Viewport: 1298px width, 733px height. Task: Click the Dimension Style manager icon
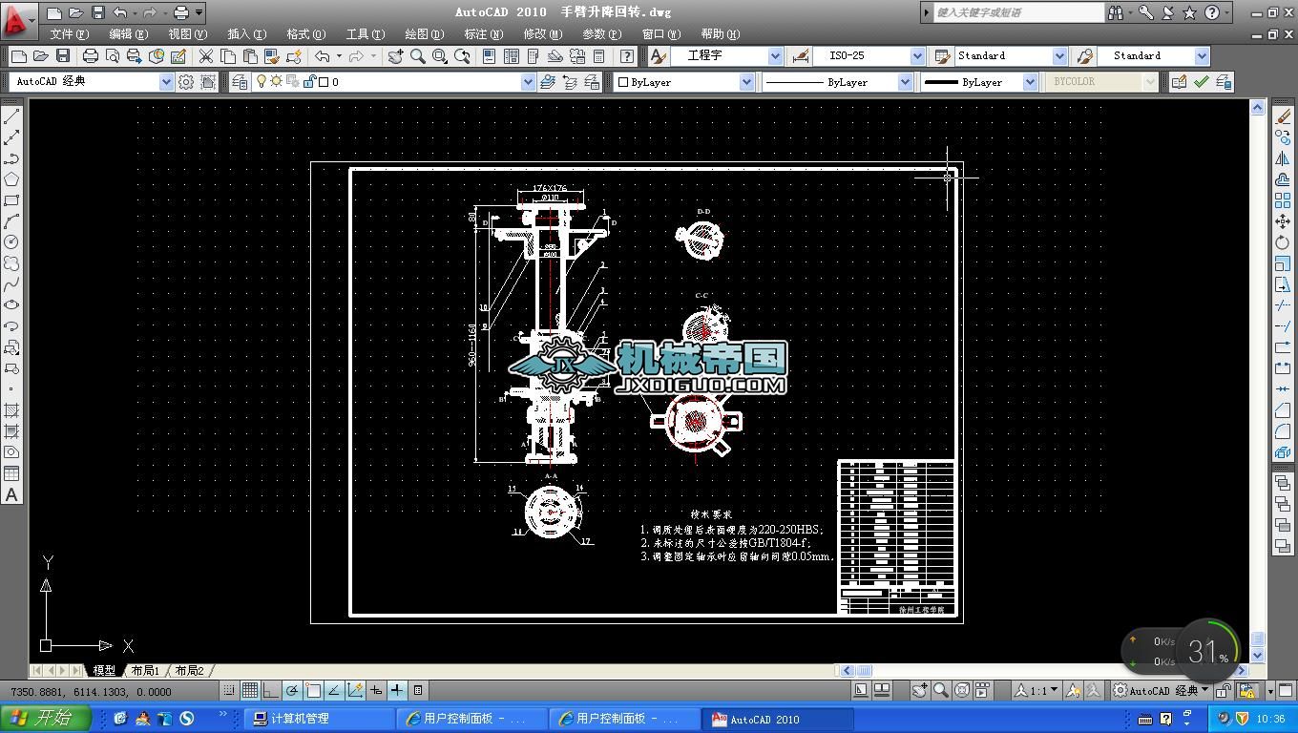click(800, 56)
